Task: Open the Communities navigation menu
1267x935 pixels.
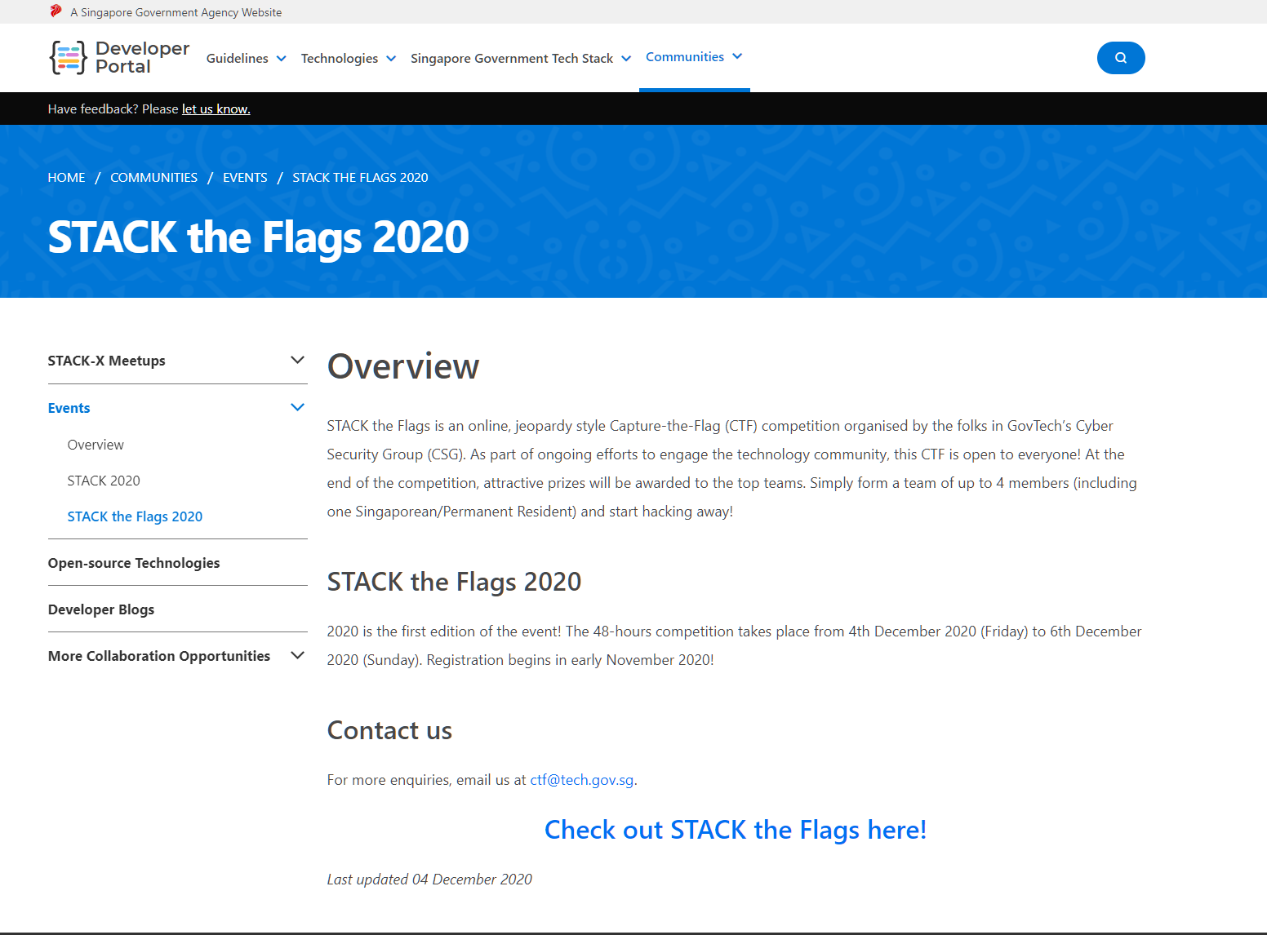Action: [693, 57]
